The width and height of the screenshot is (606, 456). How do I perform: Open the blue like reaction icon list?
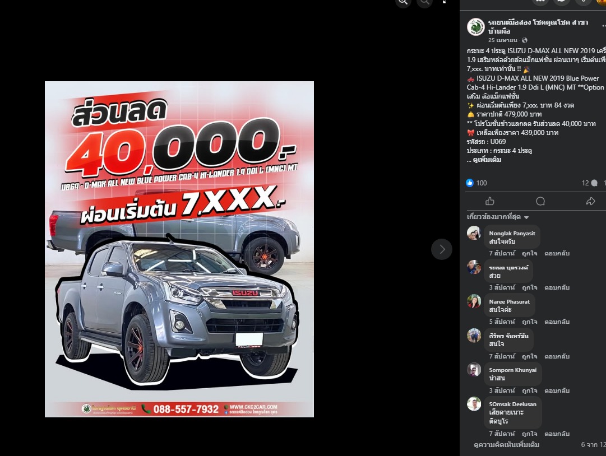(470, 183)
